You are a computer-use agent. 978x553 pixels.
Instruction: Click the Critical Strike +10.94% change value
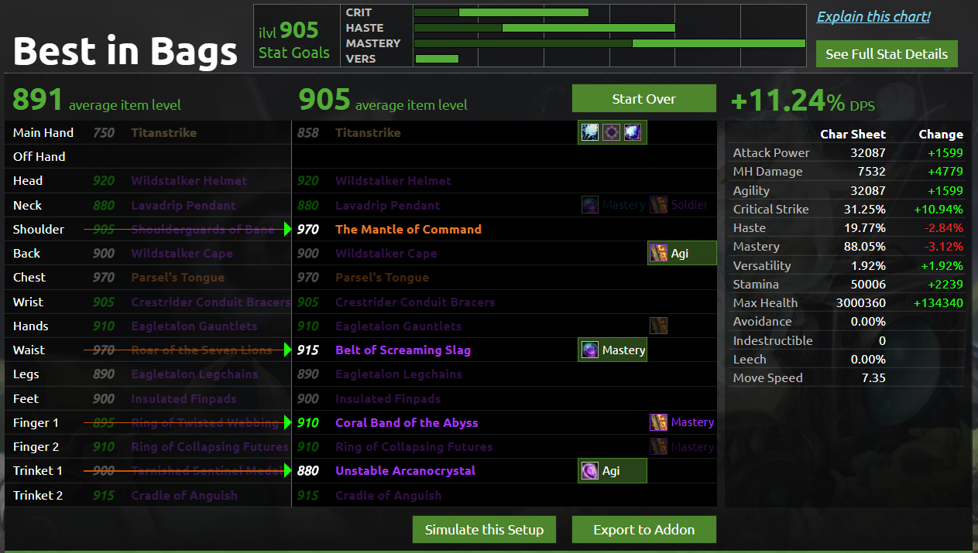tap(939, 209)
